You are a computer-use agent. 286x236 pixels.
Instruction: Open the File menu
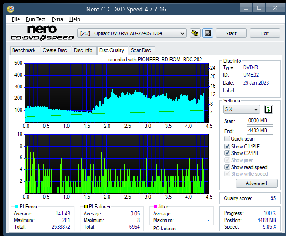tap(16, 19)
